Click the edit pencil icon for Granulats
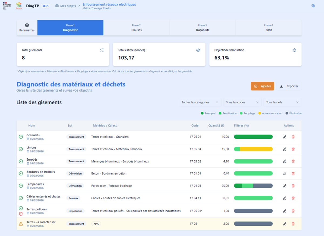The width and height of the screenshot is (324, 236). (x=284, y=137)
